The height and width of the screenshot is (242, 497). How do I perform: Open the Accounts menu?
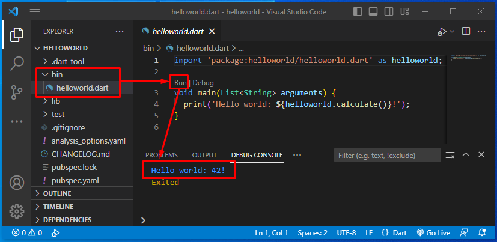click(x=17, y=183)
